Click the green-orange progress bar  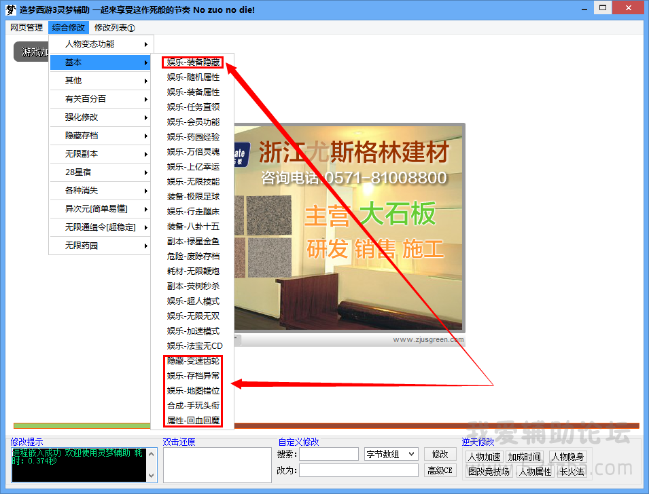point(326,425)
